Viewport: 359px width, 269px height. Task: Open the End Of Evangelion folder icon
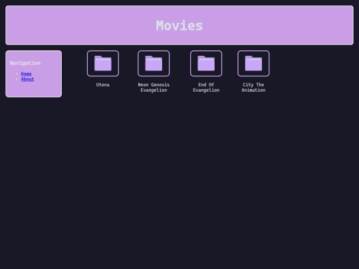point(206,63)
